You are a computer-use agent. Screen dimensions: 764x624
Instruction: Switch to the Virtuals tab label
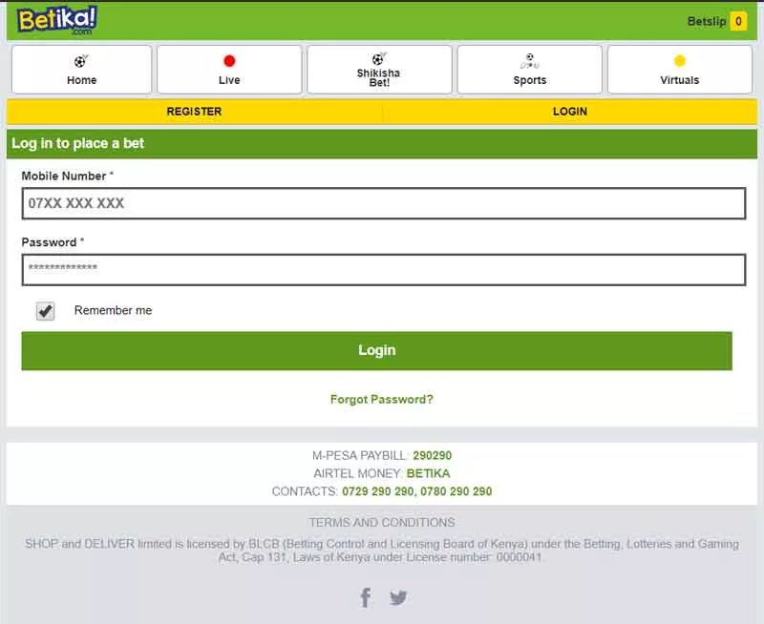pos(680,80)
